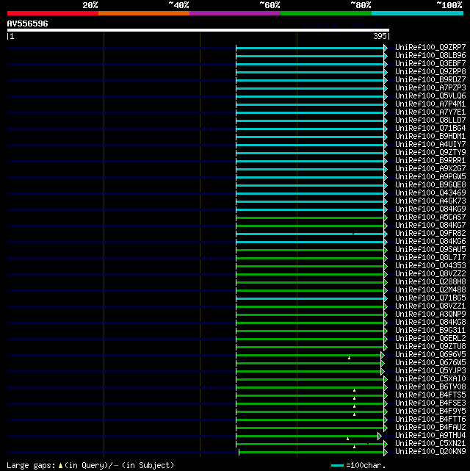Open the UniRef100_Q3EBF7 hit label

[430, 64]
